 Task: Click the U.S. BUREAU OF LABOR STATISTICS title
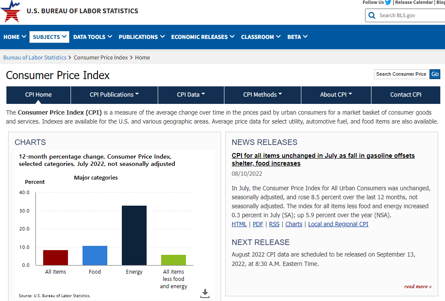pos(83,11)
